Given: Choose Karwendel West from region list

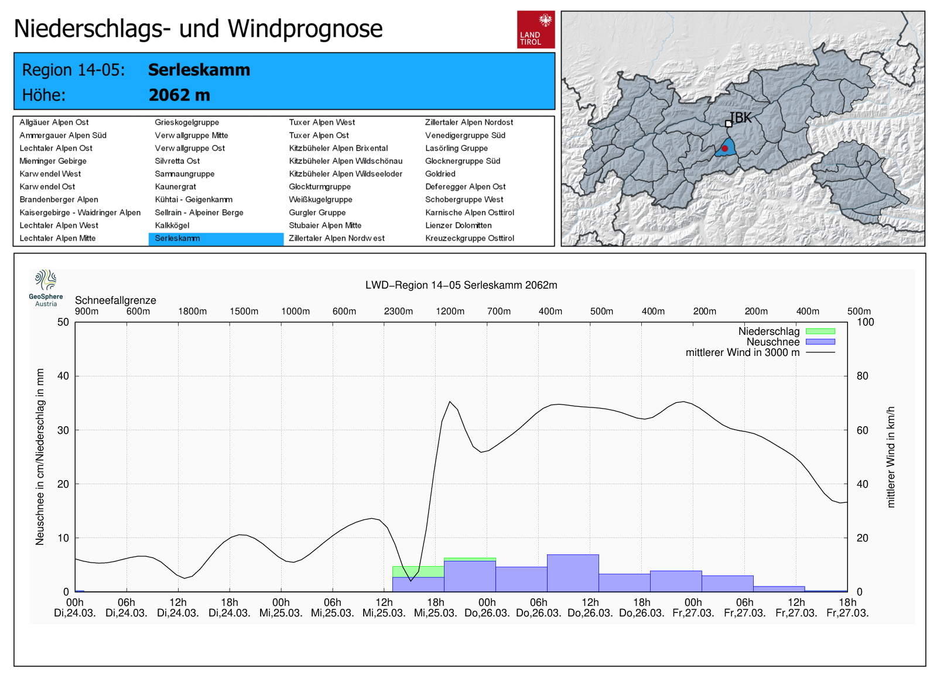Looking at the screenshot, I should point(50,174).
